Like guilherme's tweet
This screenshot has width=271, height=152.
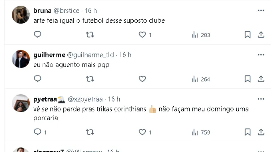[x=142, y=79]
